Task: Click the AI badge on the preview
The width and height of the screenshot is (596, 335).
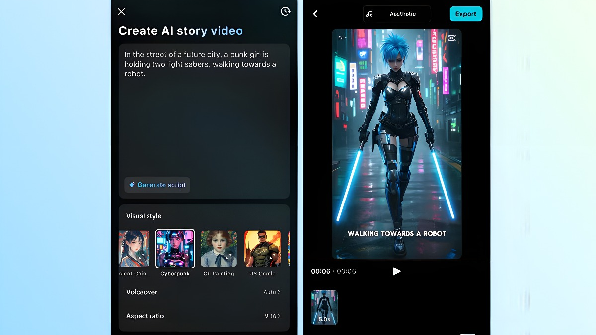Action: click(342, 37)
